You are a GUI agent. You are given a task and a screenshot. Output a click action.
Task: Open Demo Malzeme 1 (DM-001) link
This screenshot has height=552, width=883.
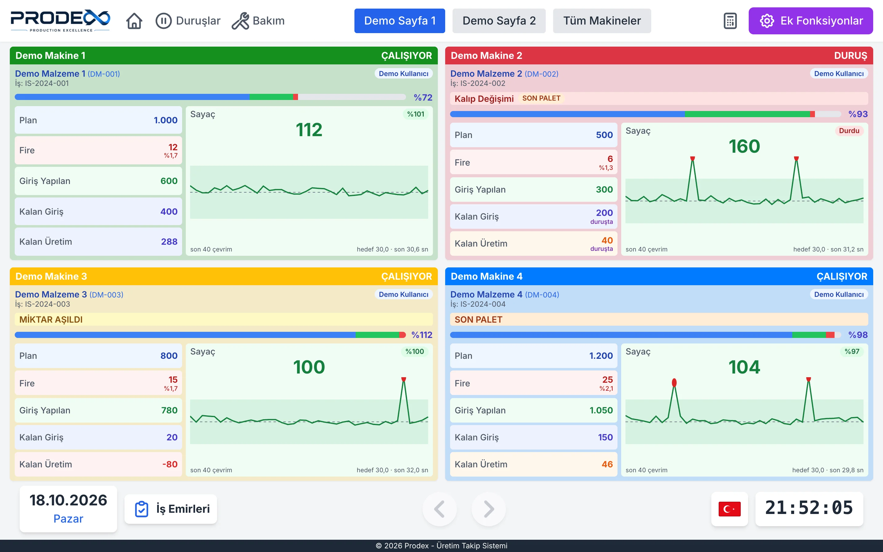coord(67,74)
